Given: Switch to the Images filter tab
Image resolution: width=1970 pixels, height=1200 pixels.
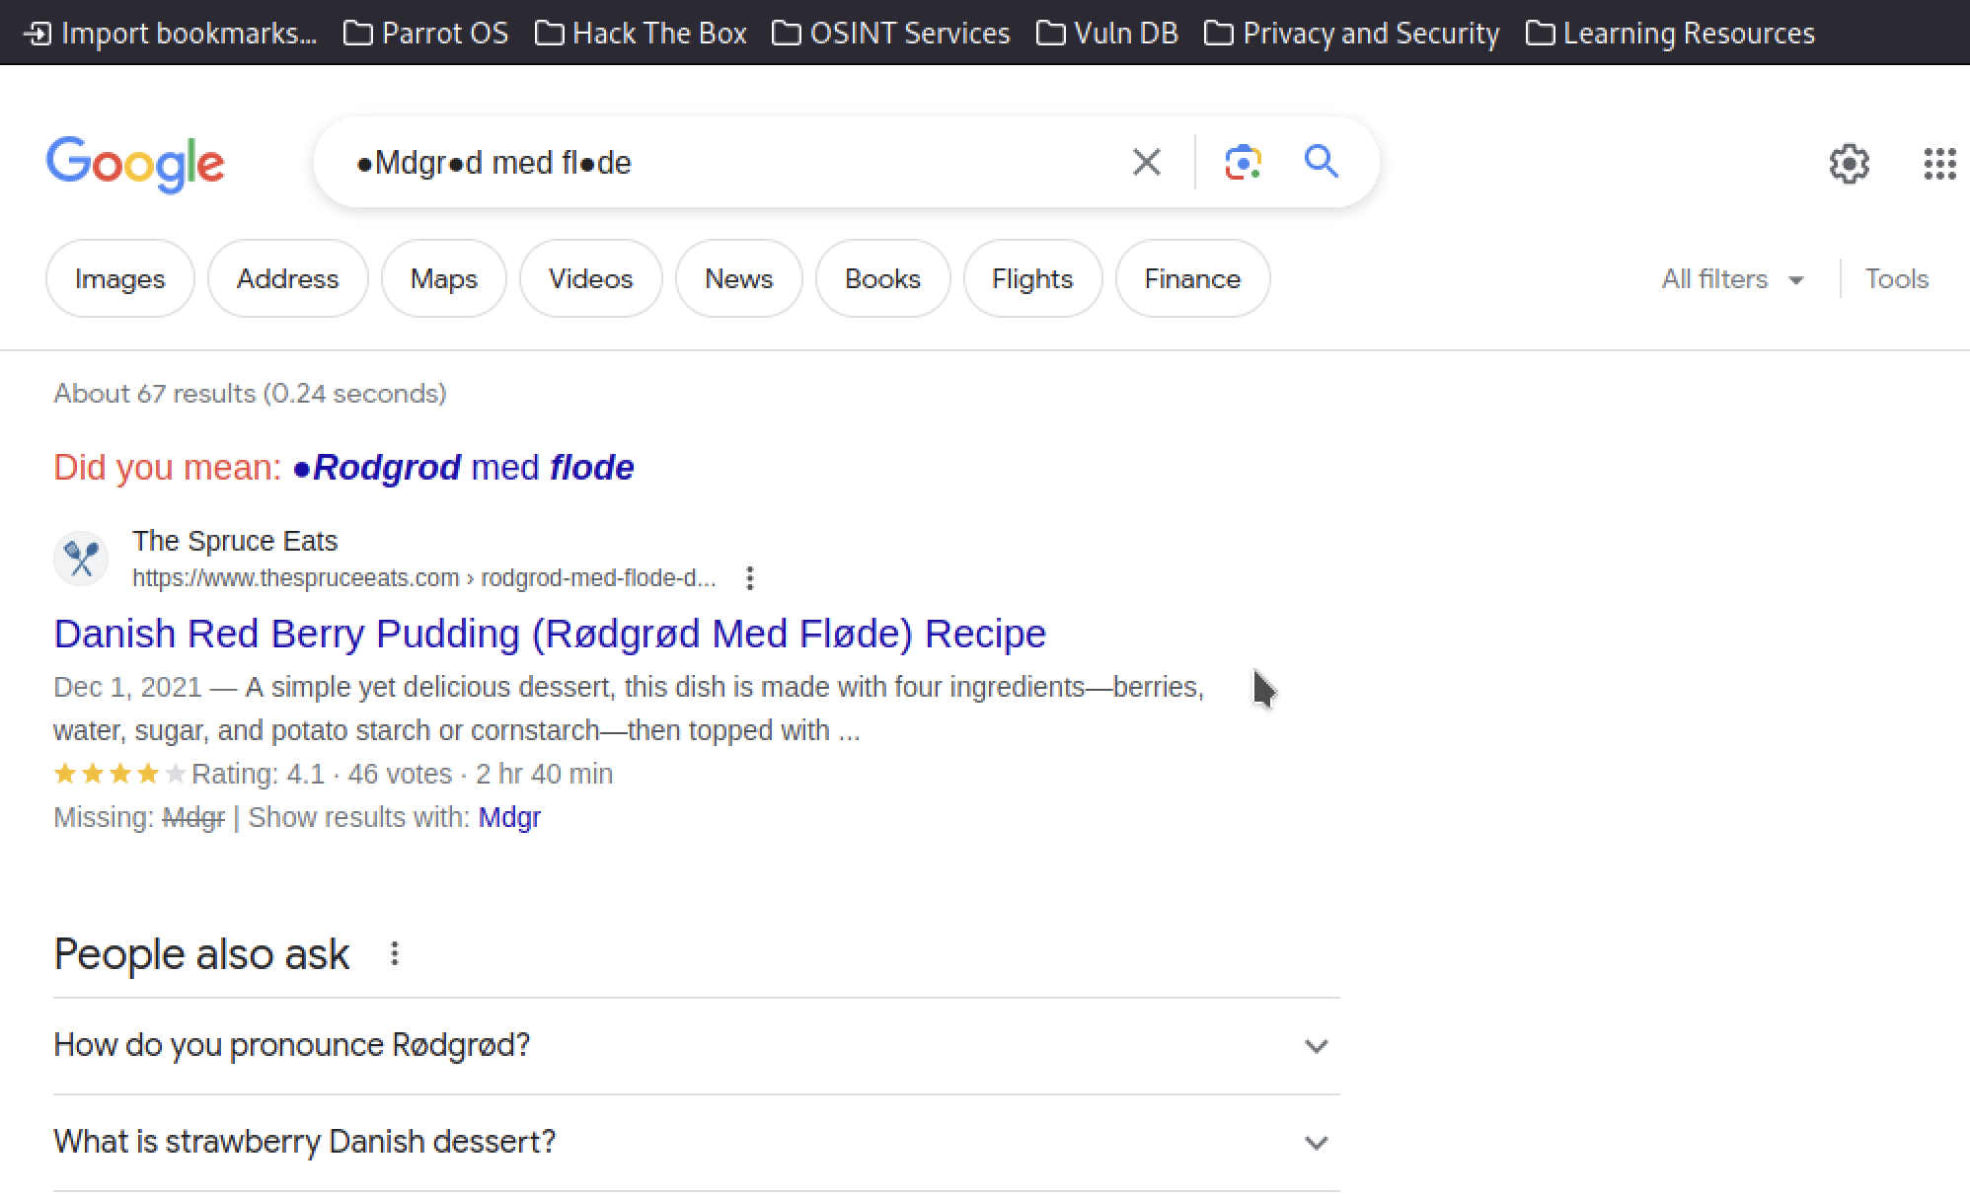Looking at the screenshot, I should pyautogui.click(x=120, y=278).
